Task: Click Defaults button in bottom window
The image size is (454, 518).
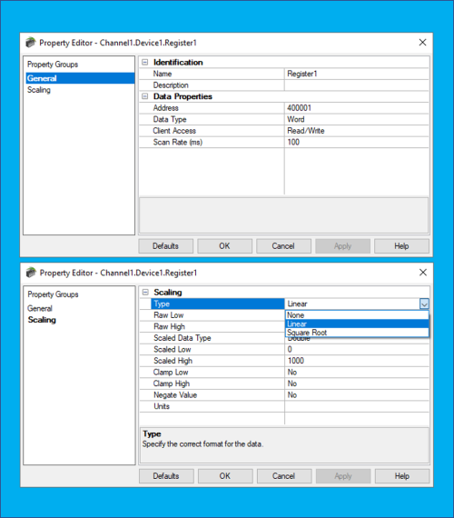Action: point(166,476)
